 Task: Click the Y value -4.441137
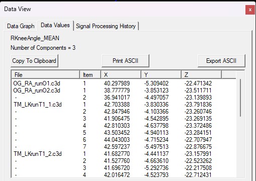tap(156, 154)
